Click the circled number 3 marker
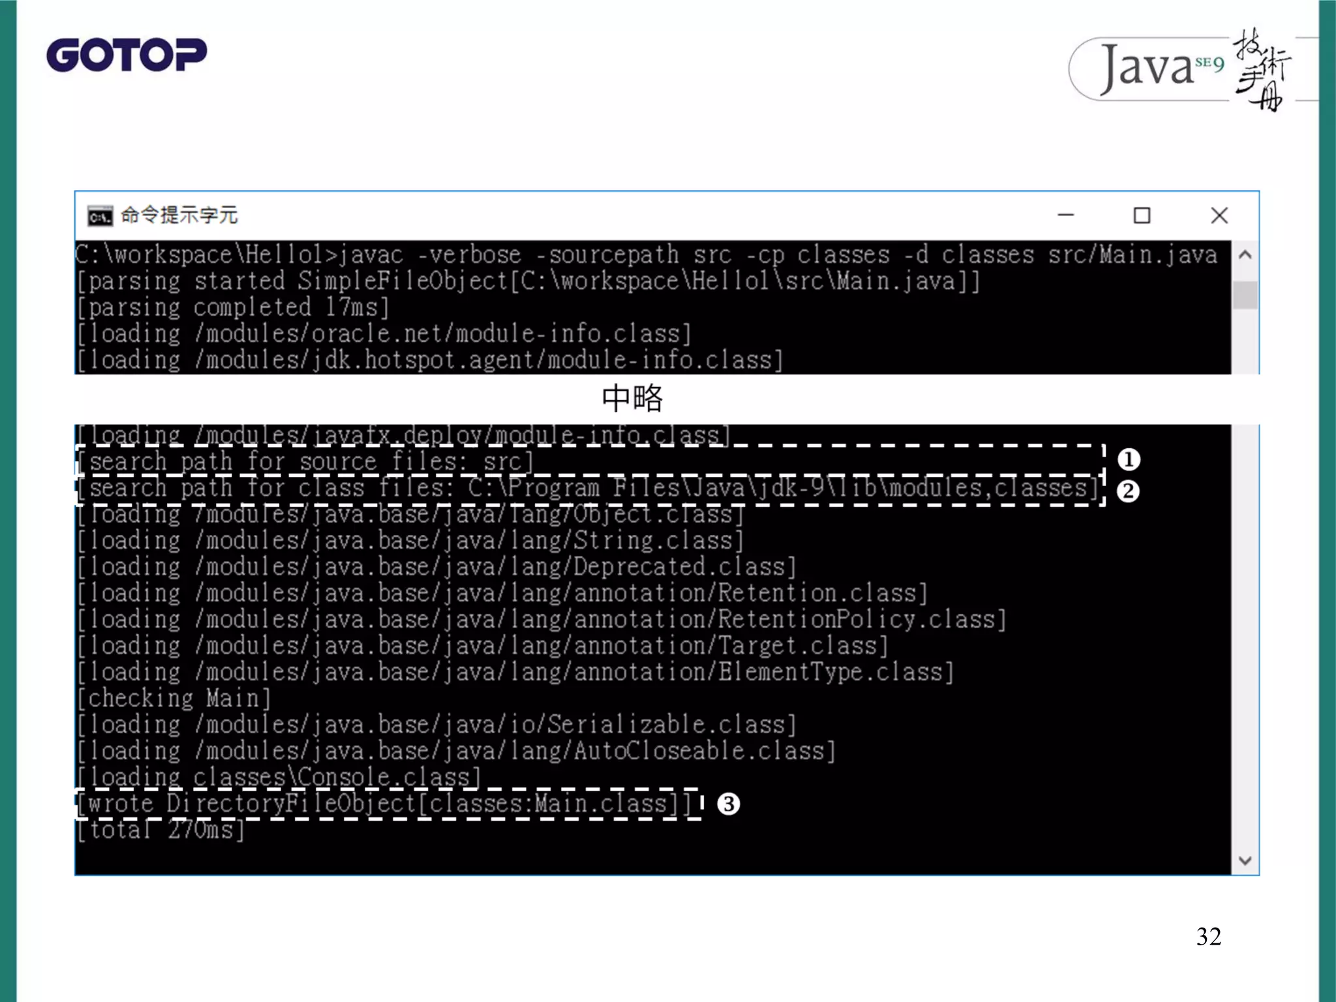This screenshot has width=1336, height=1002. pos(728,804)
